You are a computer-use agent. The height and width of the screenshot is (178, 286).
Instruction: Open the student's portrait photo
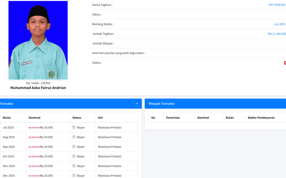[x=38, y=40]
